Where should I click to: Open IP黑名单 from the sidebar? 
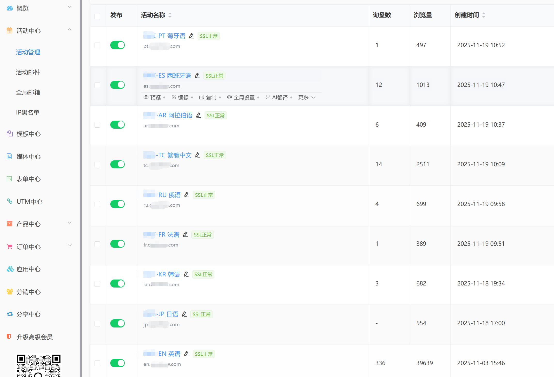click(x=27, y=112)
